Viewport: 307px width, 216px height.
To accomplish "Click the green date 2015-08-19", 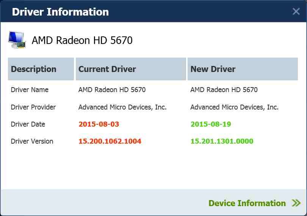I will pos(211,124).
